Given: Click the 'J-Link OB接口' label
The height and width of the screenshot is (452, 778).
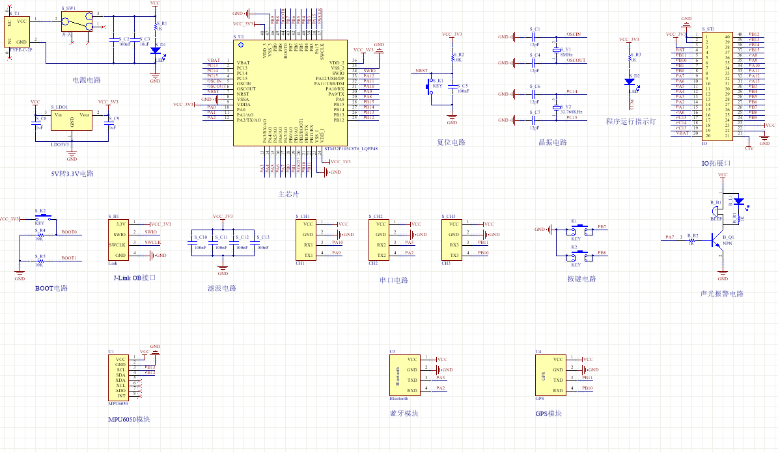Looking at the screenshot, I should click(x=135, y=278).
